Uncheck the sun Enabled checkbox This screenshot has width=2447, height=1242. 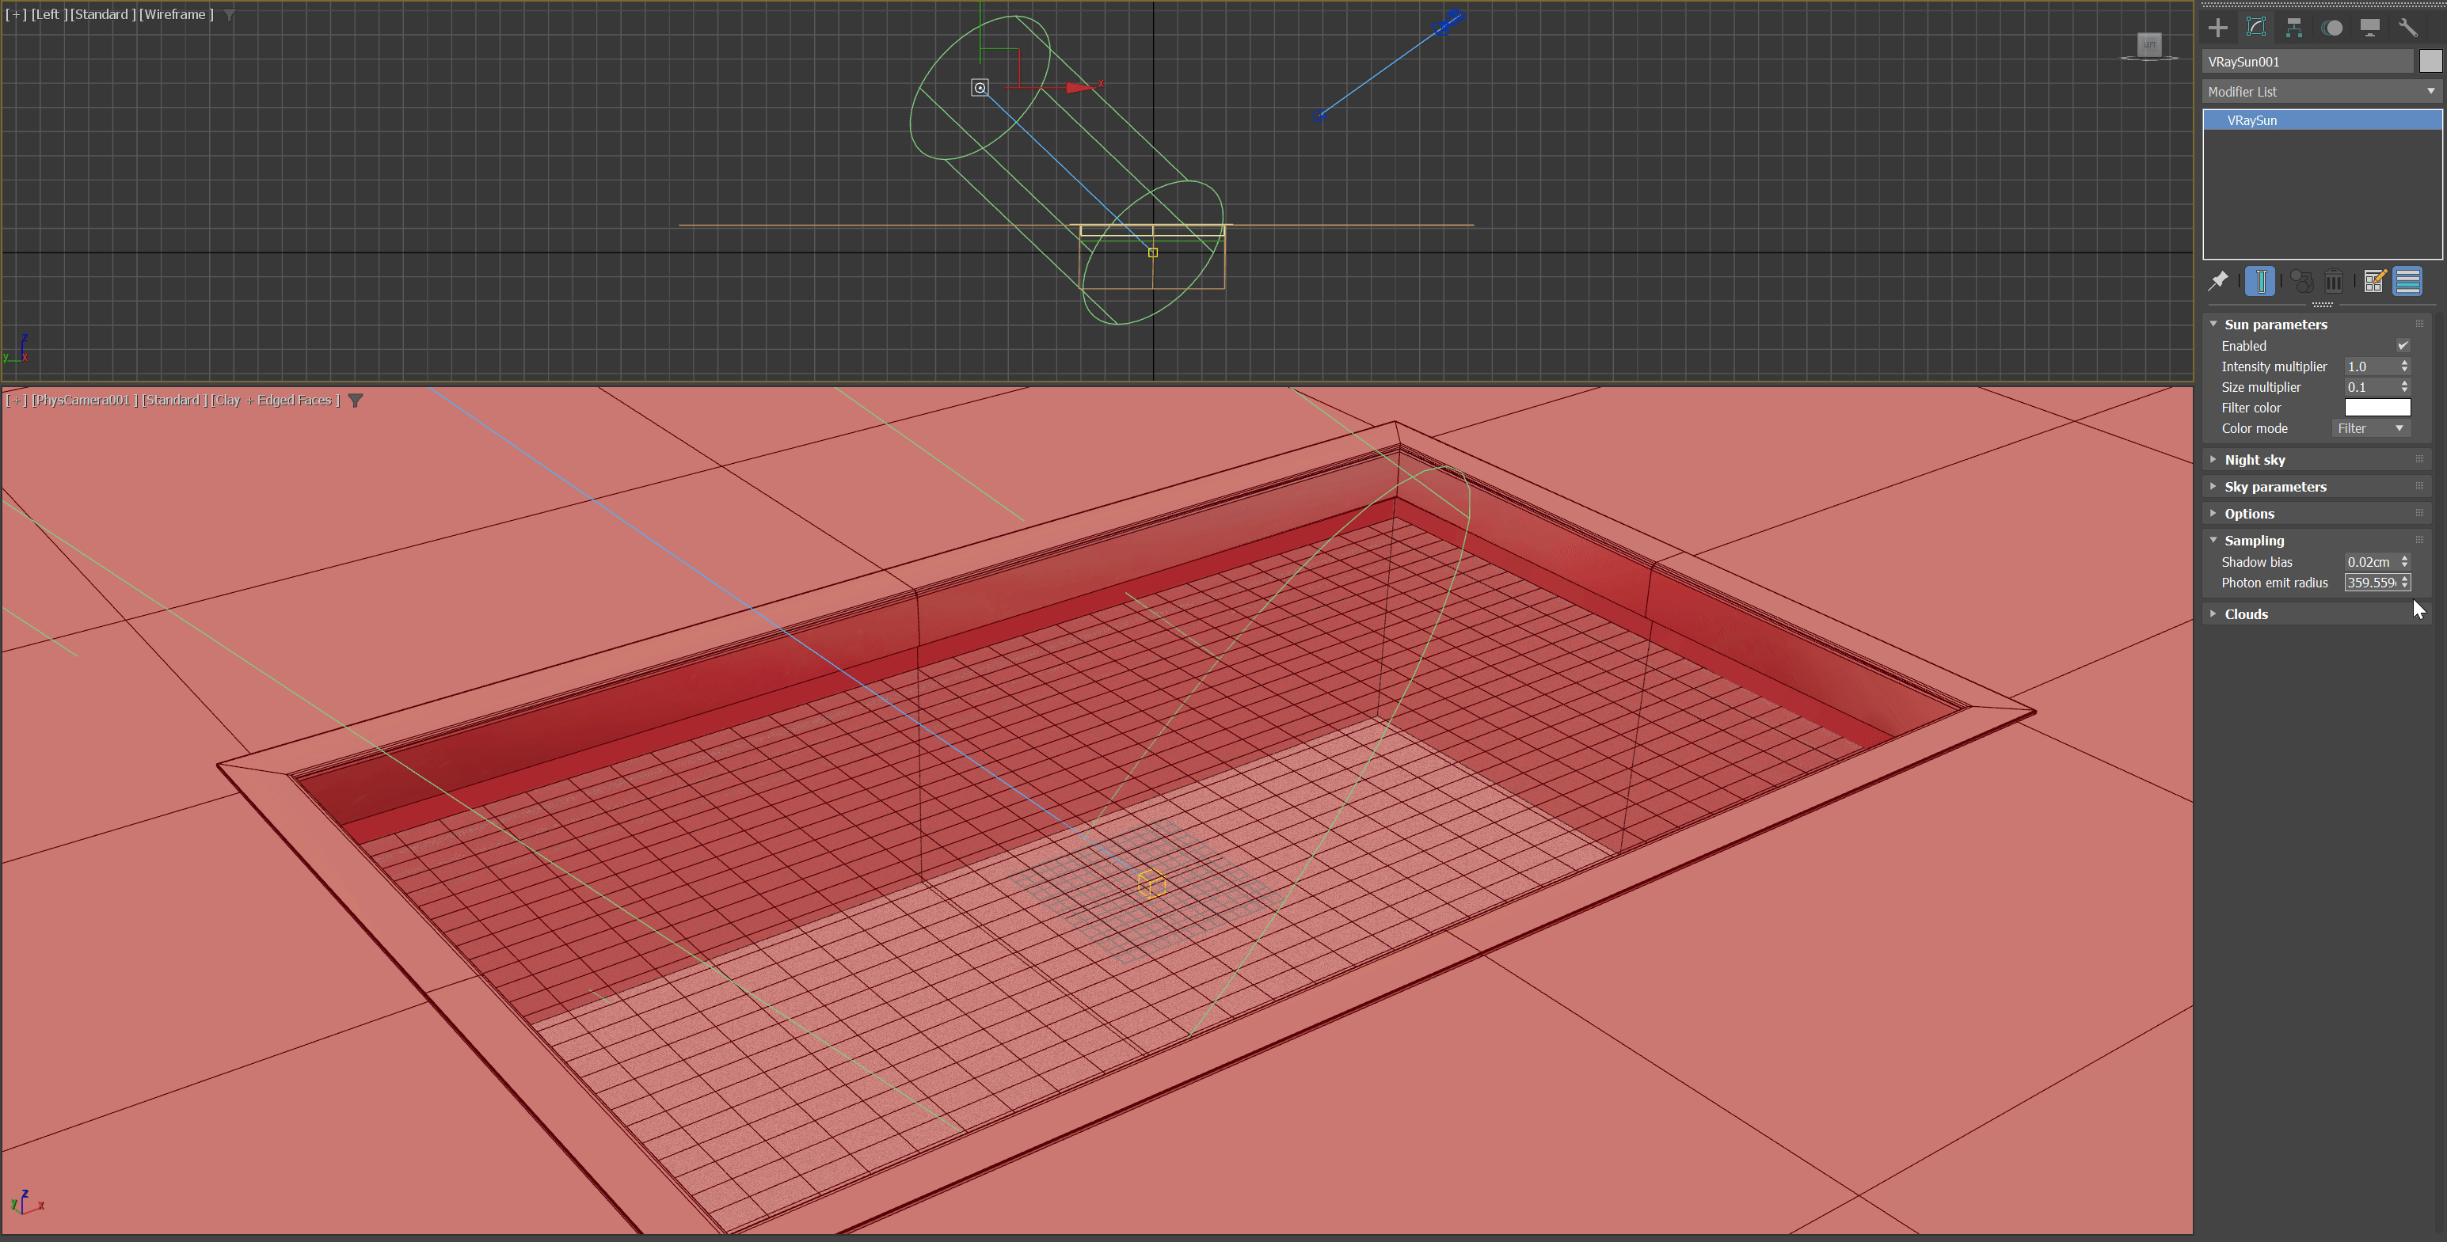(2403, 346)
